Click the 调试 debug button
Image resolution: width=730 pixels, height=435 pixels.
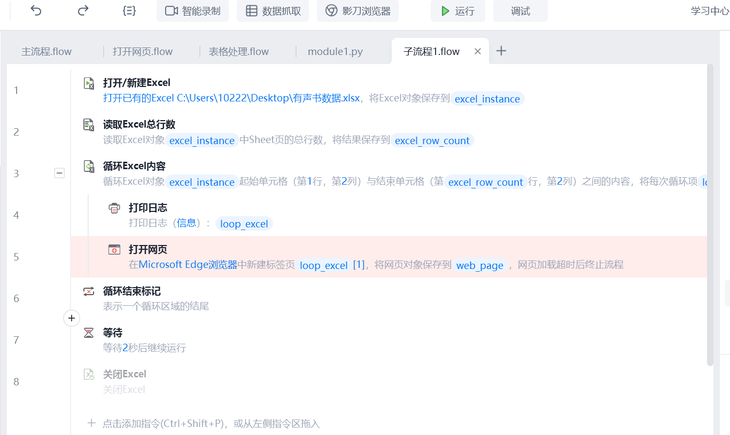520,11
